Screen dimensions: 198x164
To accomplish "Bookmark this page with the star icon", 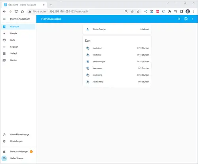I will pyautogui.click(x=138, y=11).
